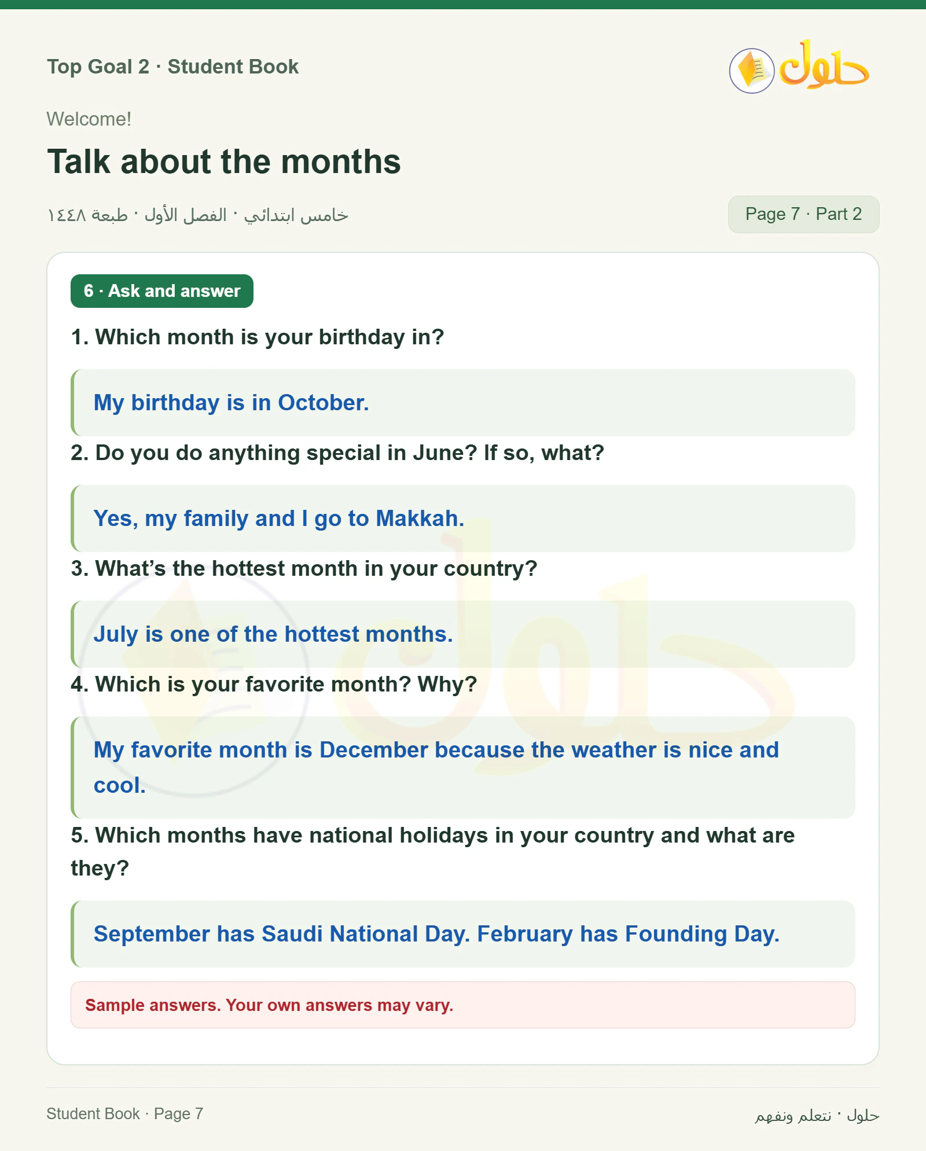Viewport: 926px width, 1151px height.
Task: Click the Student Book · Page 7 footer text
Action: [x=125, y=1114]
